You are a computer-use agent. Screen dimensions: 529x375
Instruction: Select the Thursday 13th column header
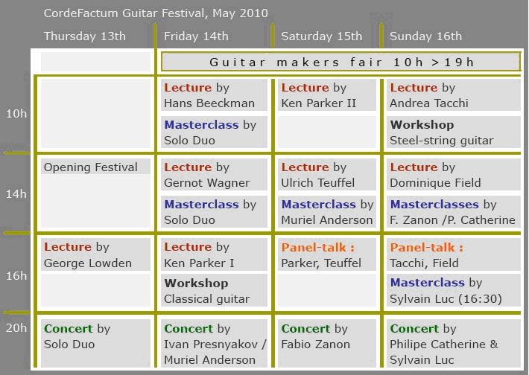(x=85, y=36)
